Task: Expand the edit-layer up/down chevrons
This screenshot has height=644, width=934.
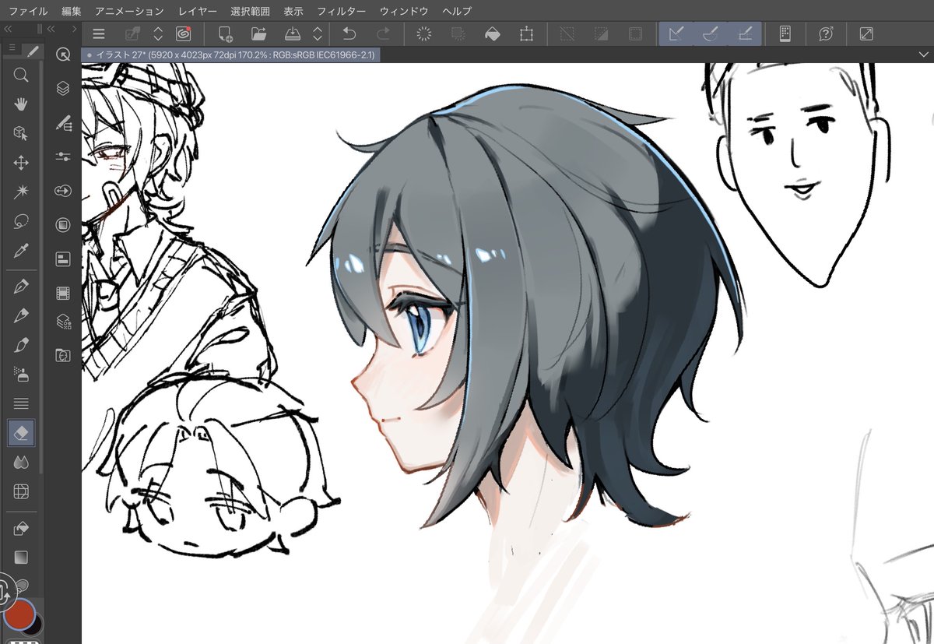Action: [158, 33]
